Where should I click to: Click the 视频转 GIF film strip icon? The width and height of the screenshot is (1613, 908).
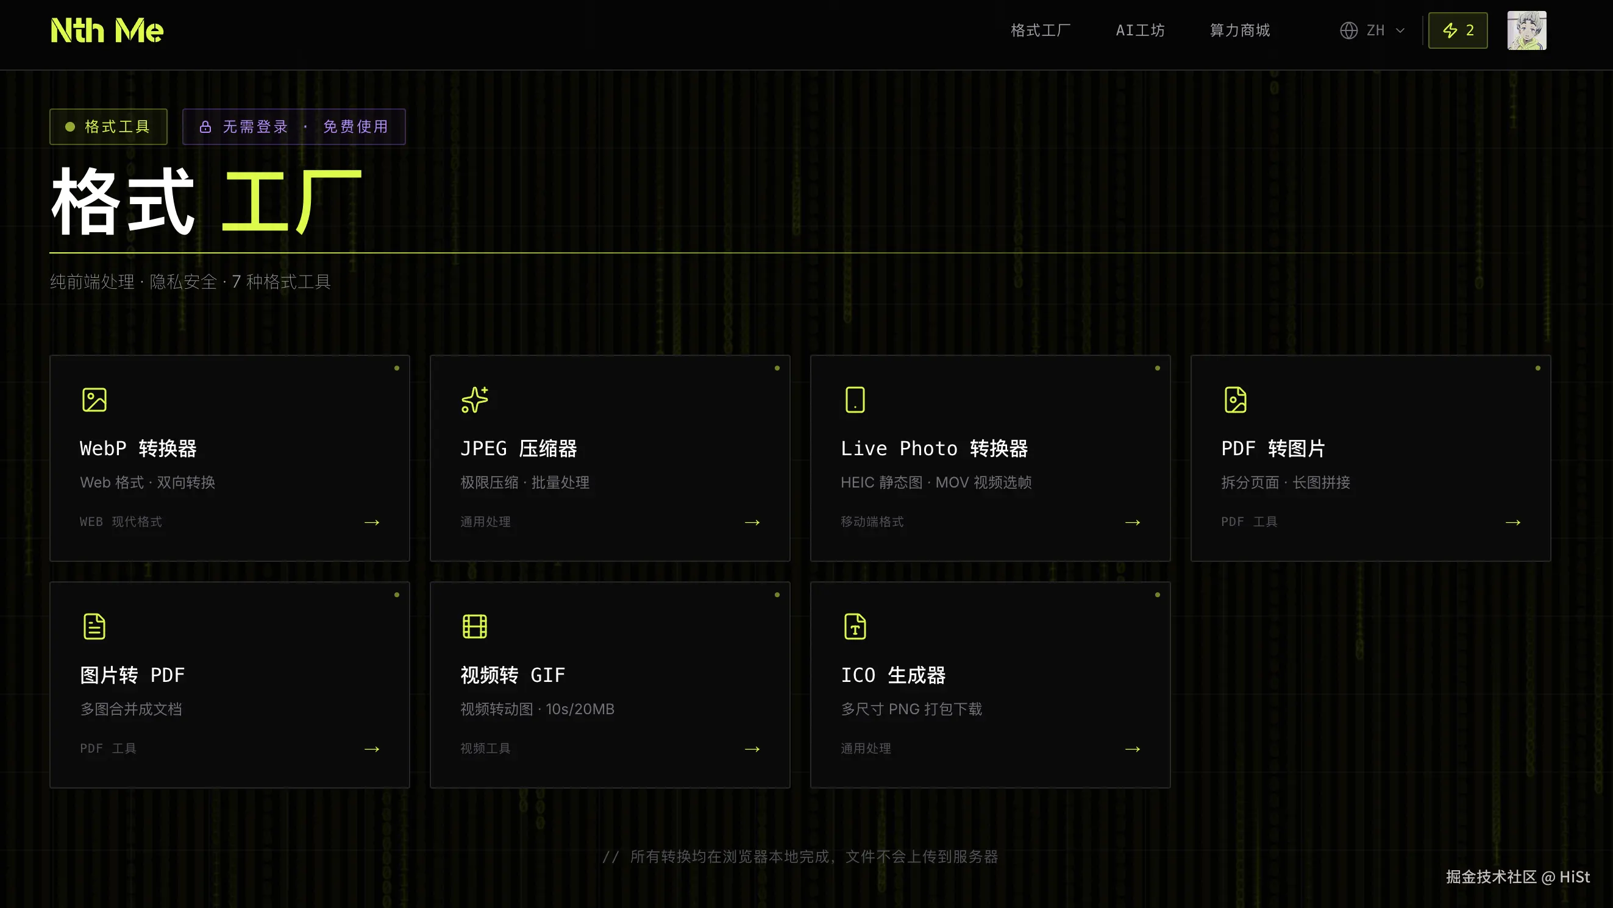(x=475, y=625)
